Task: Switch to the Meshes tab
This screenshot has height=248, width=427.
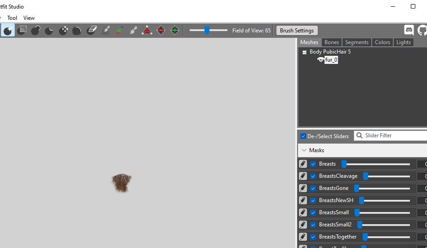Action: 309,42
